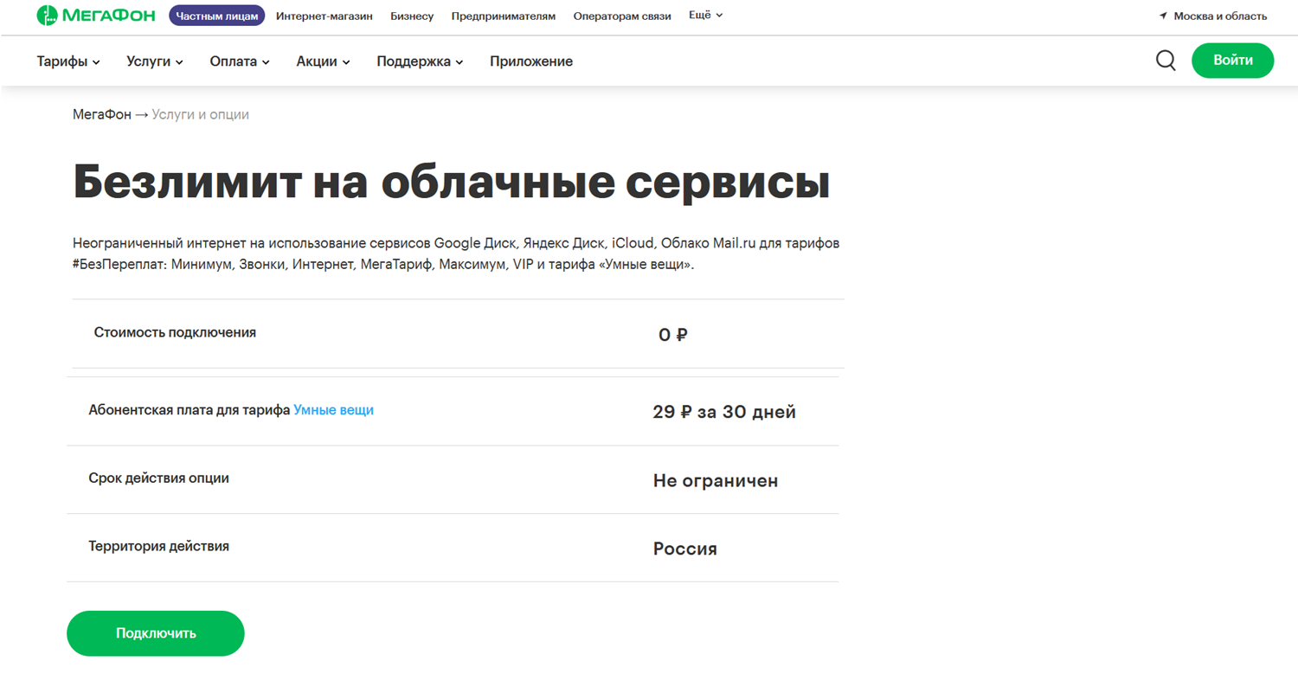Screen dimensions: 1298x674
Task: Expand the Поддержка menu
Action: coord(420,61)
